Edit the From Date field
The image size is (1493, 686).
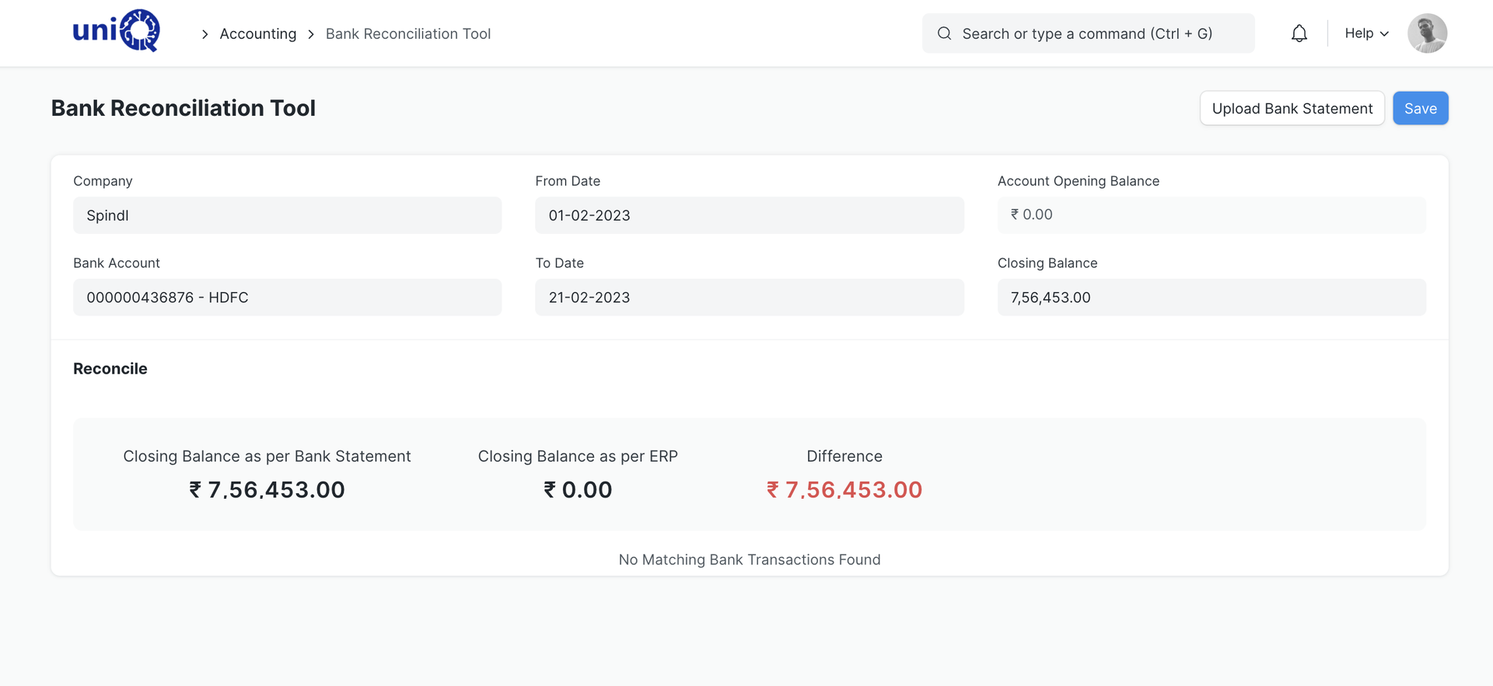(749, 215)
